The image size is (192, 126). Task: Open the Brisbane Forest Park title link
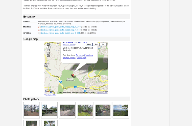point(75,42)
